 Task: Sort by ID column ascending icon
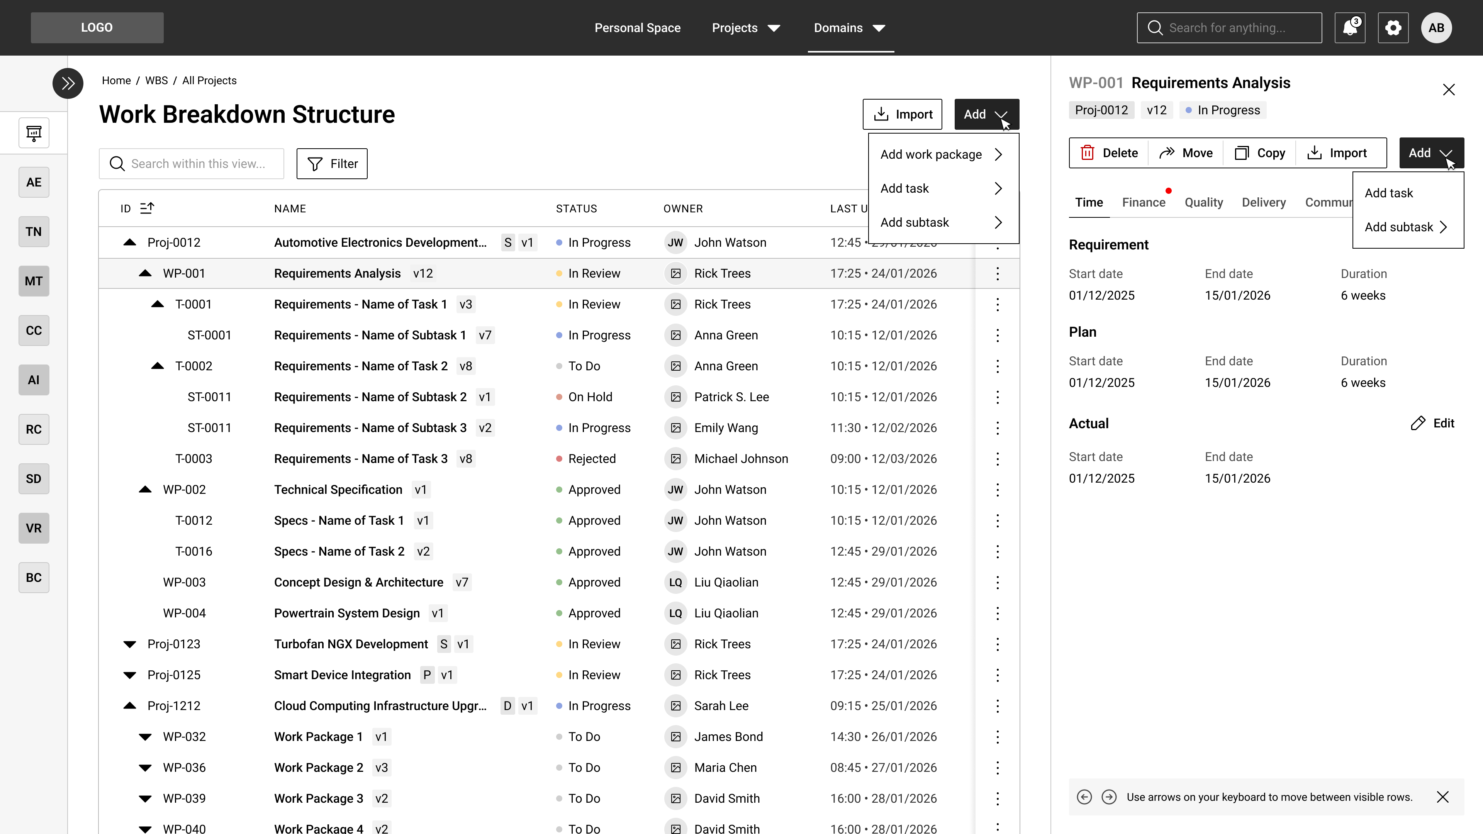coord(147,208)
